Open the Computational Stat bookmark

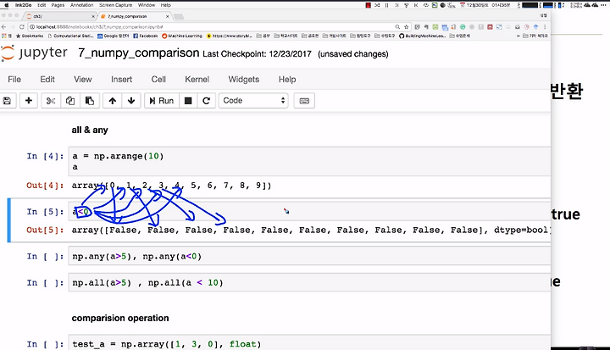[70, 36]
